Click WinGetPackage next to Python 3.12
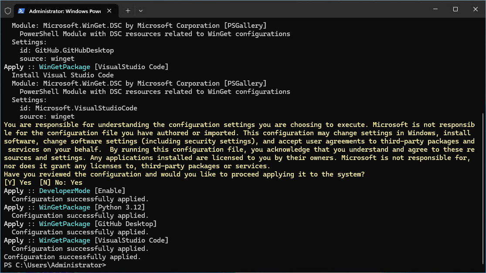This screenshot has width=486, height=273. 65,207
